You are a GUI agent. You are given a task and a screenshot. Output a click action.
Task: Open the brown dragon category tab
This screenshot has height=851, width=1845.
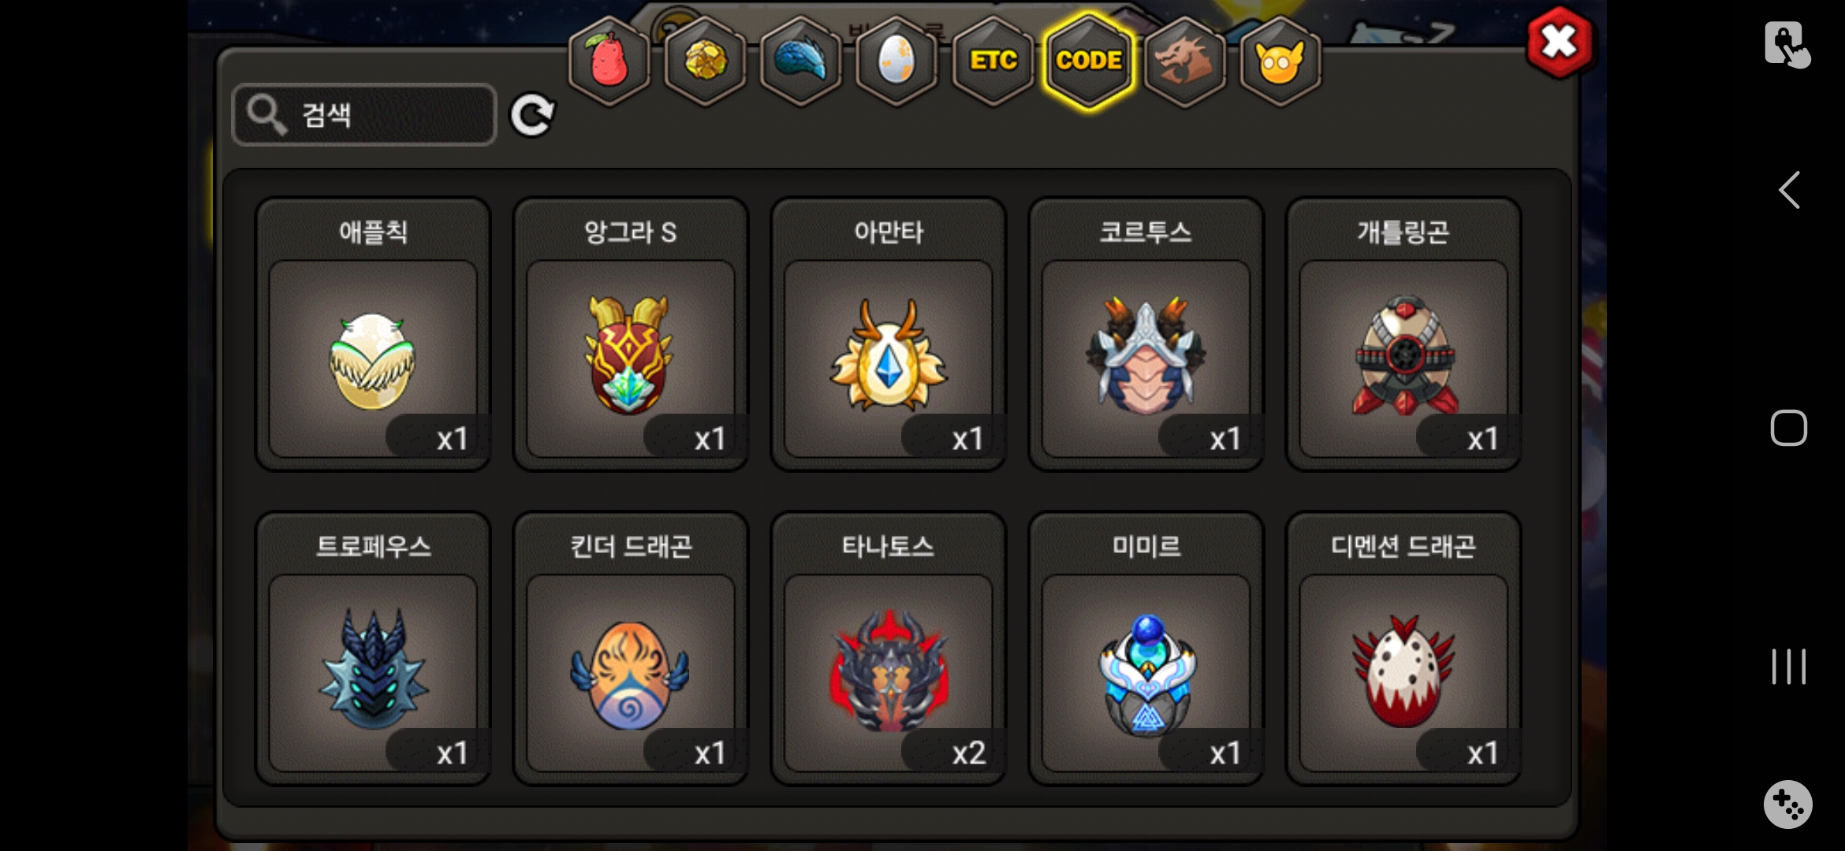tap(1184, 61)
